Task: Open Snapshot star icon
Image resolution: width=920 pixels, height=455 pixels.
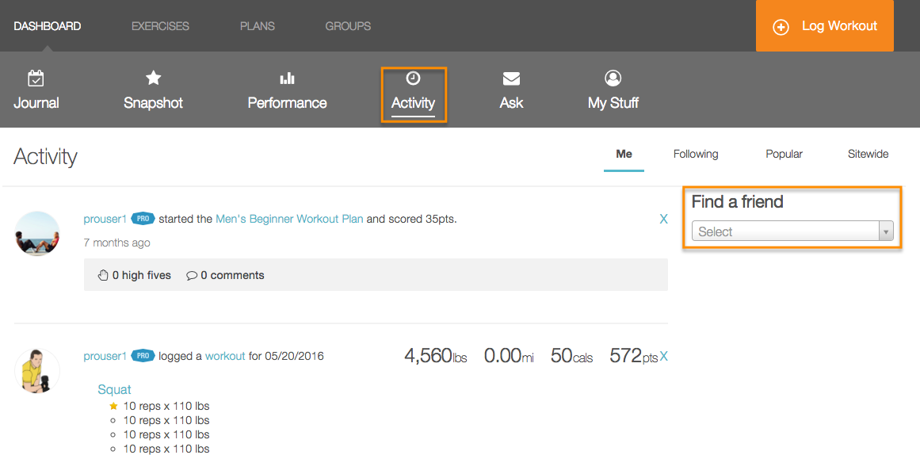Action: (x=153, y=78)
